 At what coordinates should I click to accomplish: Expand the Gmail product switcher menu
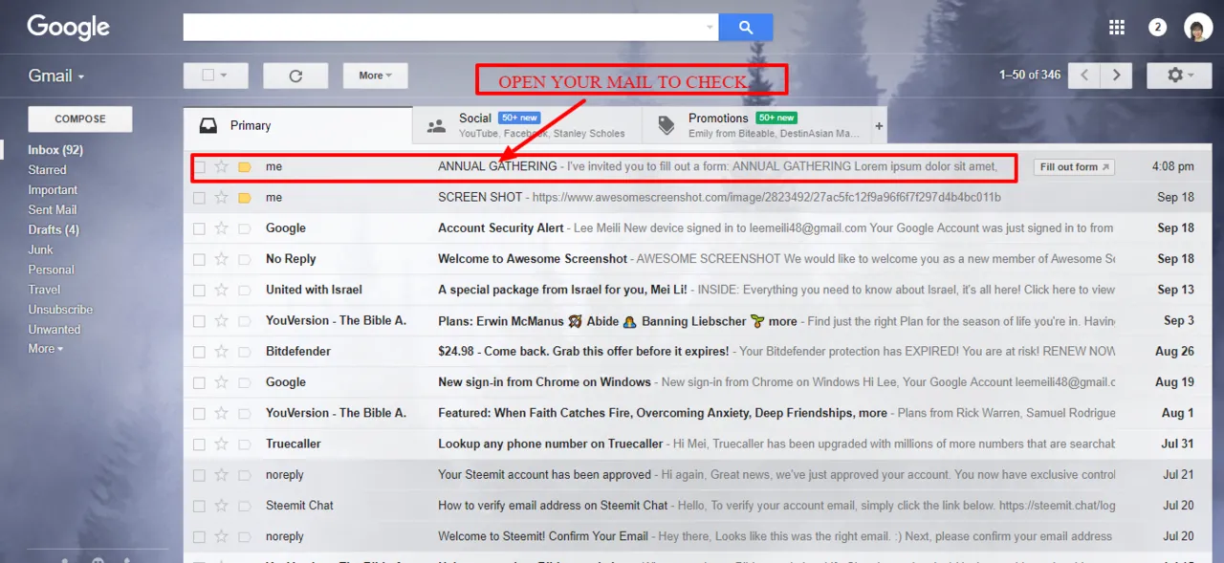point(56,76)
